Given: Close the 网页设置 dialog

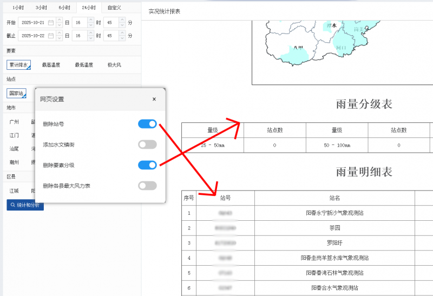Looking at the screenshot, I should 154,99.
